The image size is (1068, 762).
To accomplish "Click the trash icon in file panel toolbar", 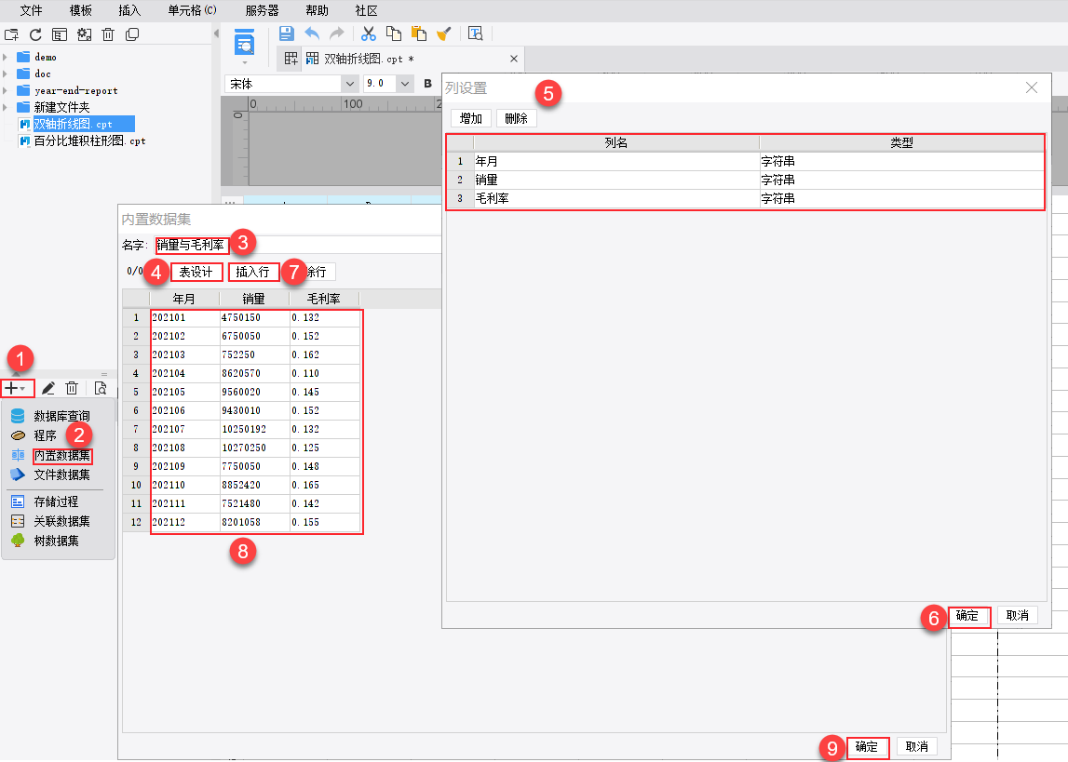I will [x=108, y=34].
